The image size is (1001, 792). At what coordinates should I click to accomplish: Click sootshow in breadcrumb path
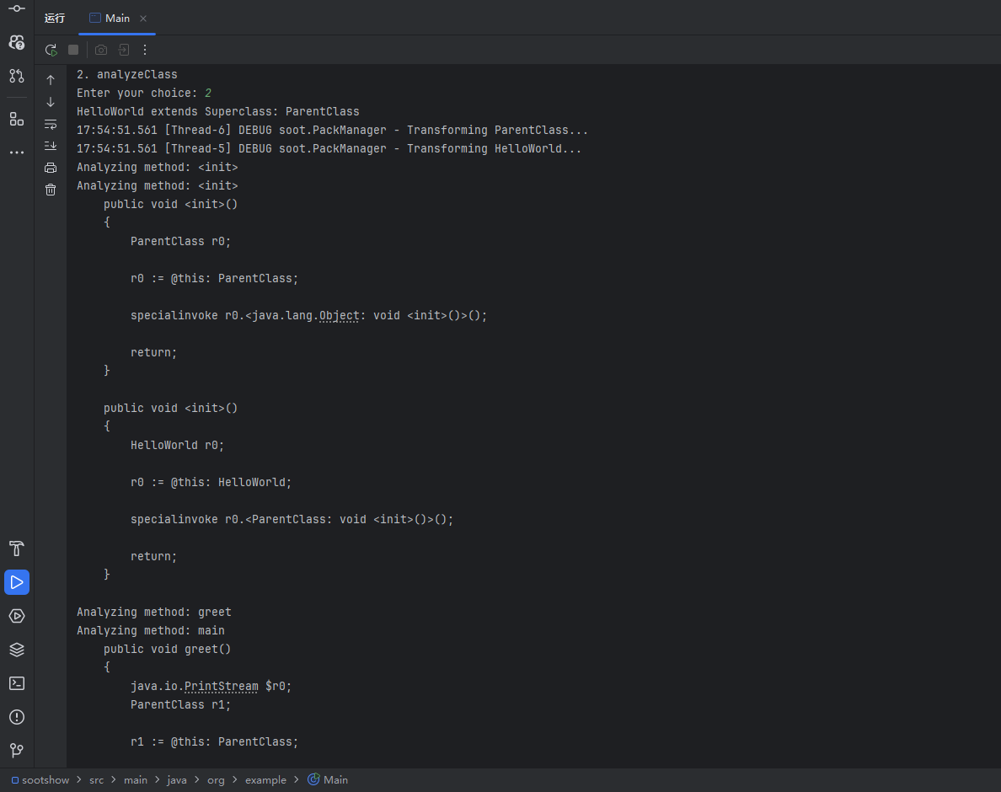point(45,780)
